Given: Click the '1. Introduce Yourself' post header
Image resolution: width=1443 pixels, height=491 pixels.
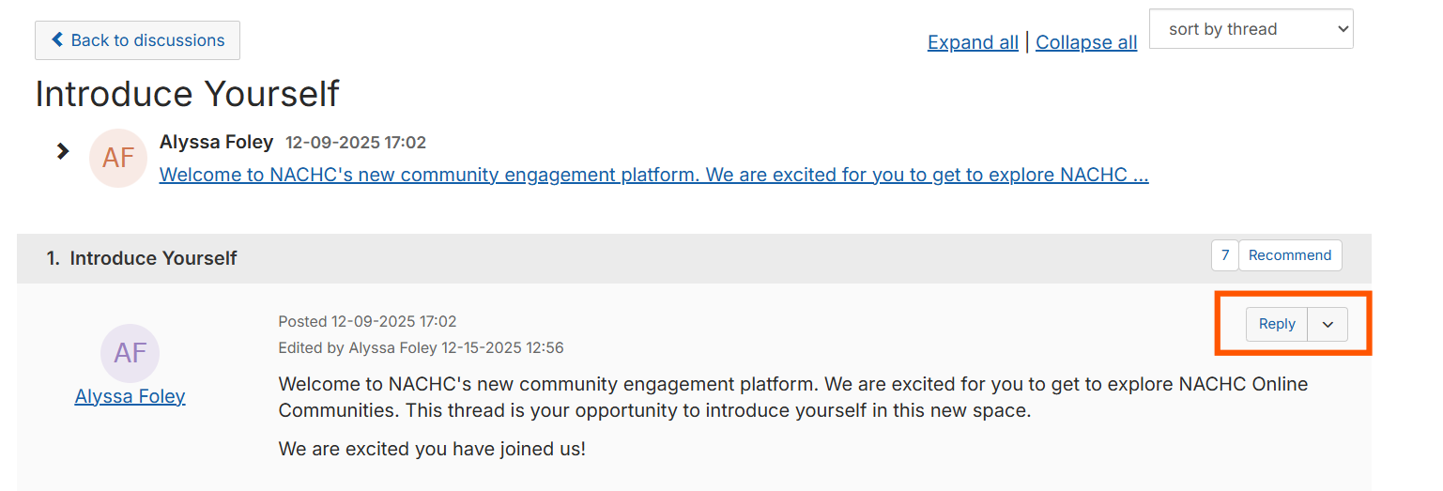Looking at the screenshot, I should pyautogui.click(x=142, y=258).
